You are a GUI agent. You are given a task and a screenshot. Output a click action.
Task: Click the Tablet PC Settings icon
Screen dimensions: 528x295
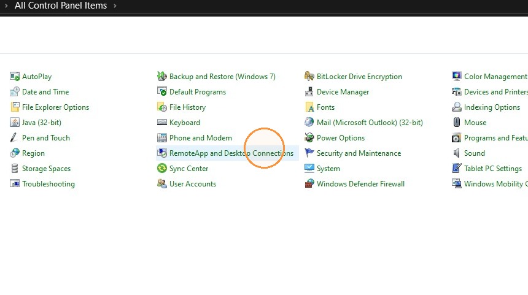pos(457,168)
